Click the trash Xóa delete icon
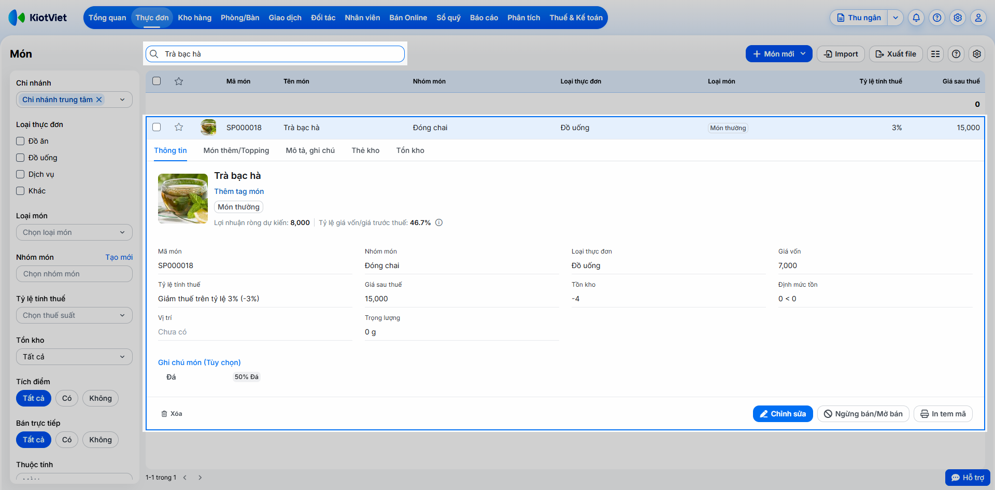The image size is (995, 490). [x=164, y=414]
